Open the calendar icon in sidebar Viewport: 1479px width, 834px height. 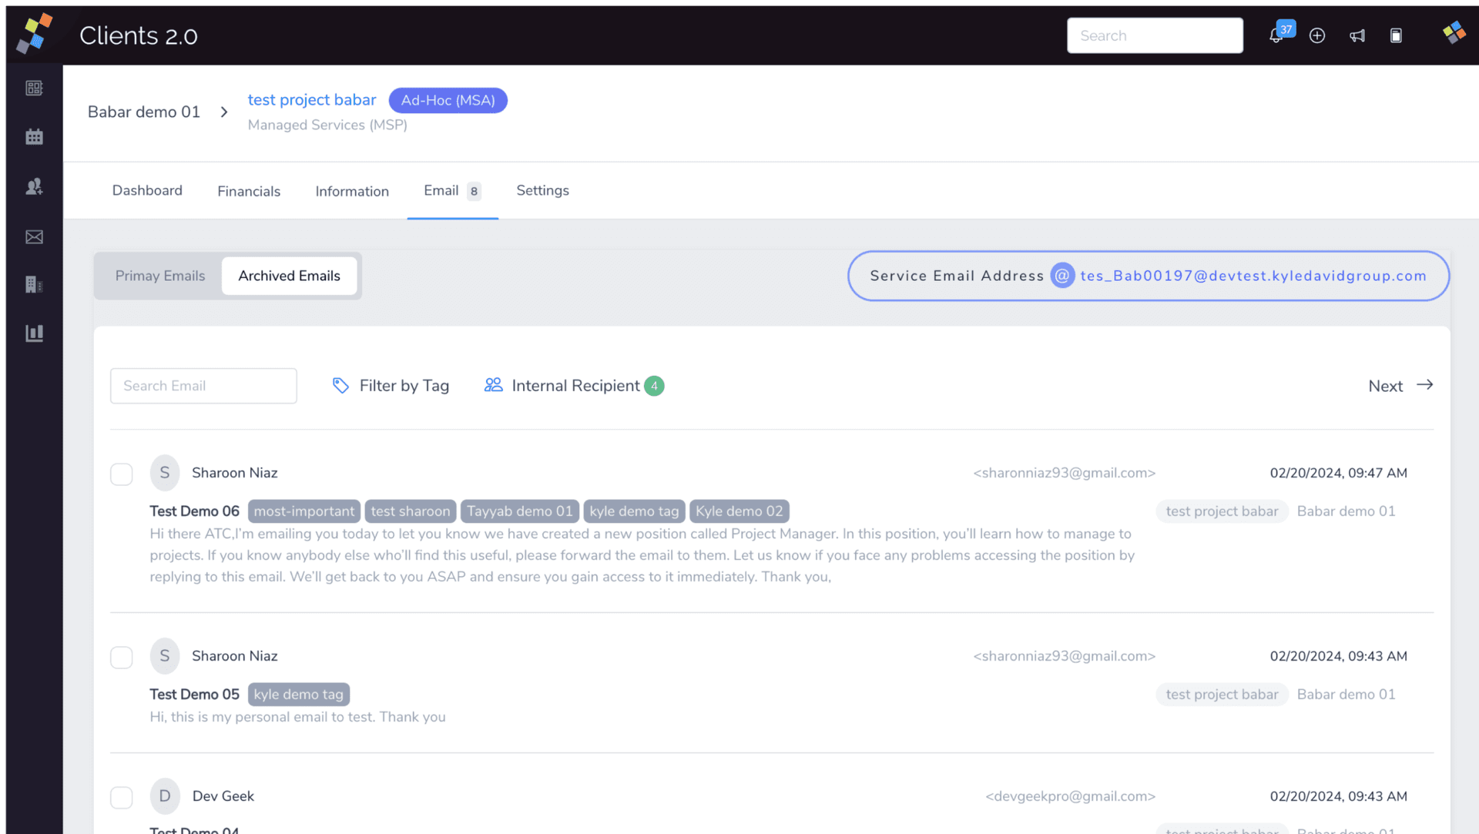point(34,137)
